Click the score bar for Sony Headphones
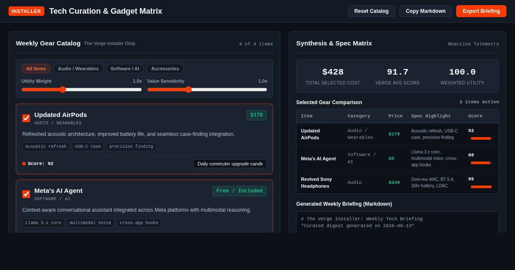Image resolution: width=515 pixels, height=270 pixels. [481, 187]
